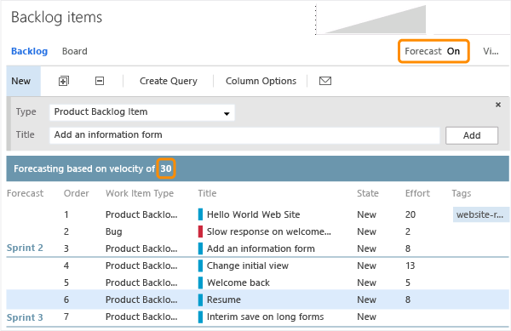Open Create Query
511x331 pixels.
[x=169, y=81]
